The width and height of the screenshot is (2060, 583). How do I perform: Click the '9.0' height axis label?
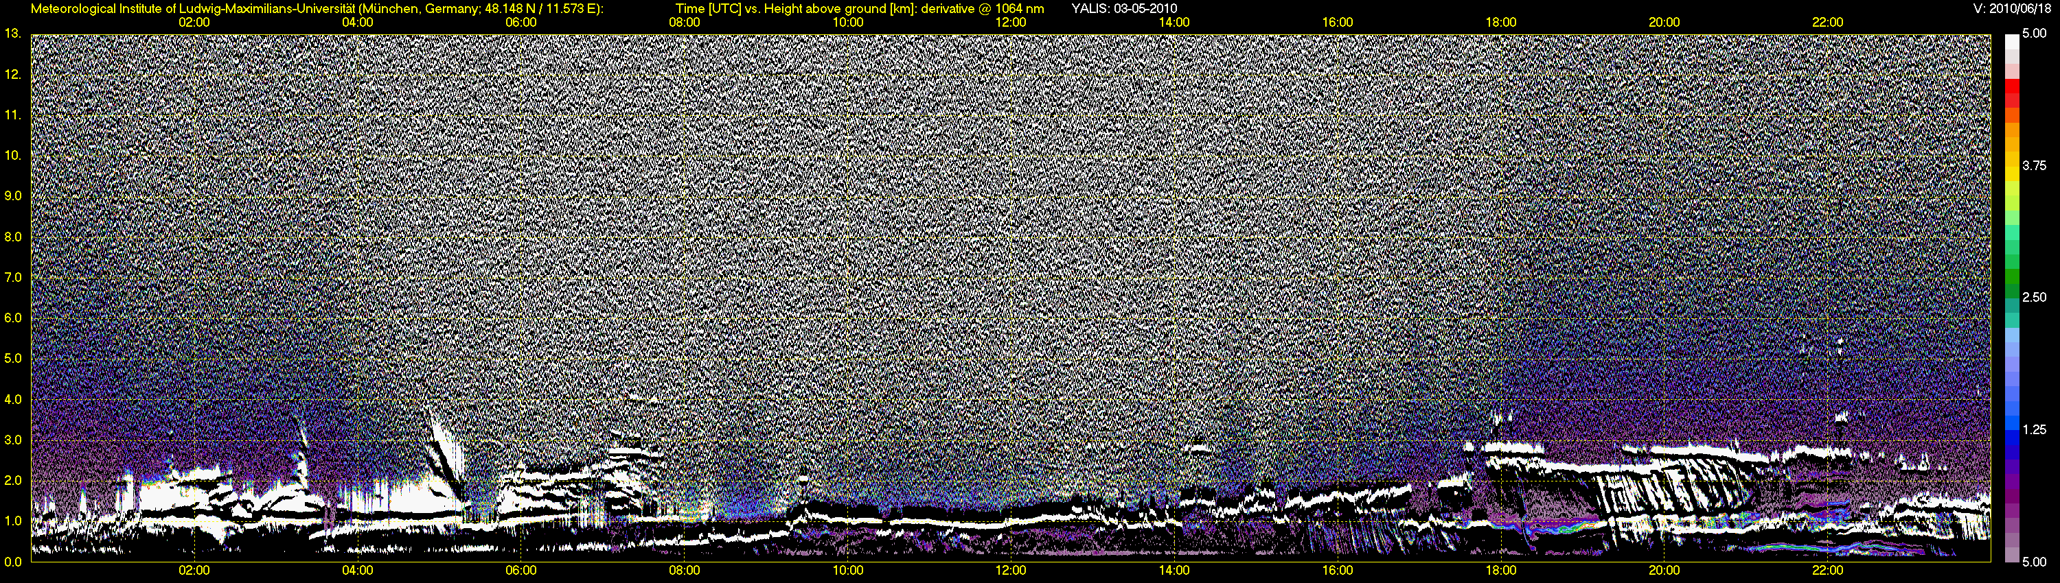point(12,195)
